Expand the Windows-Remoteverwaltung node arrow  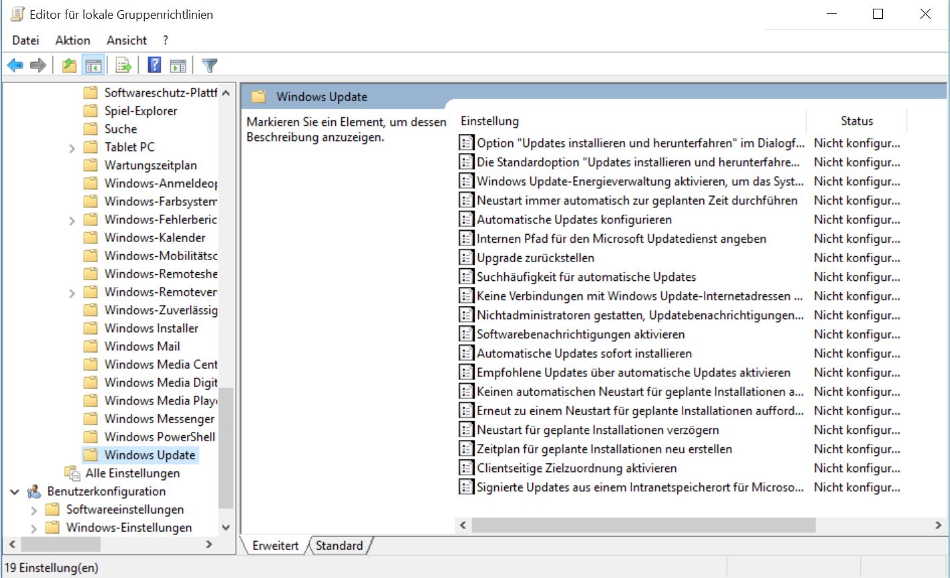(72, 292)
